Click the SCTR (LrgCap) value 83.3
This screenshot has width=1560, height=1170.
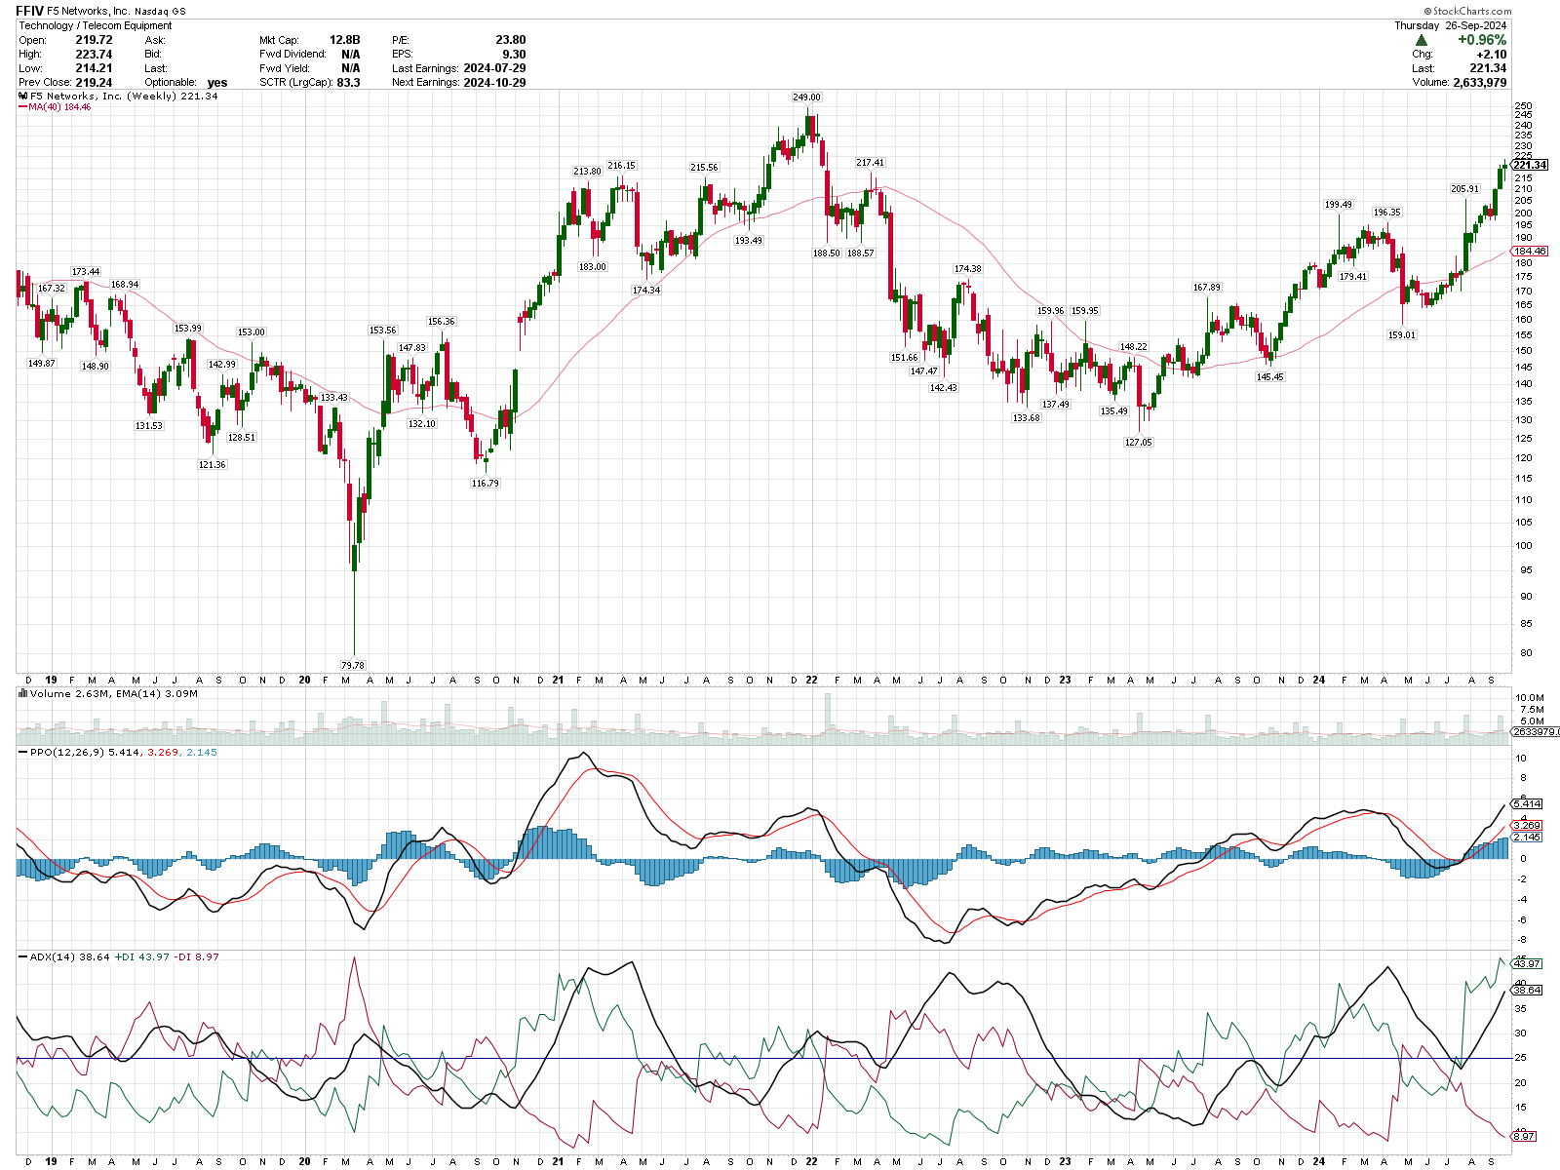click(x=348, y=83)
